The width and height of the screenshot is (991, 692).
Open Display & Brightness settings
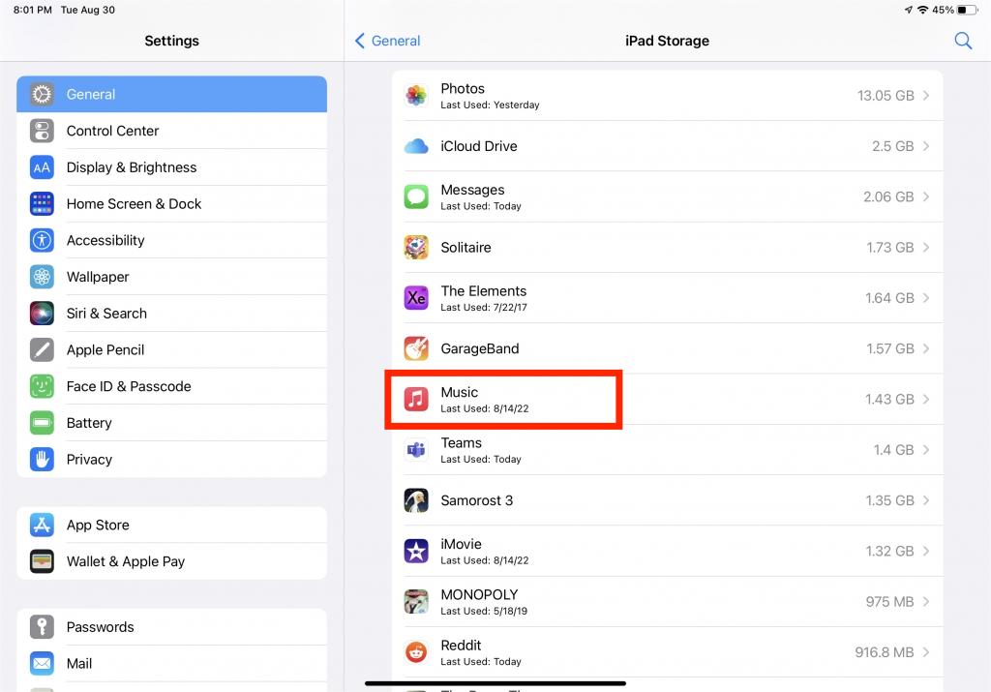coord(172,167)
